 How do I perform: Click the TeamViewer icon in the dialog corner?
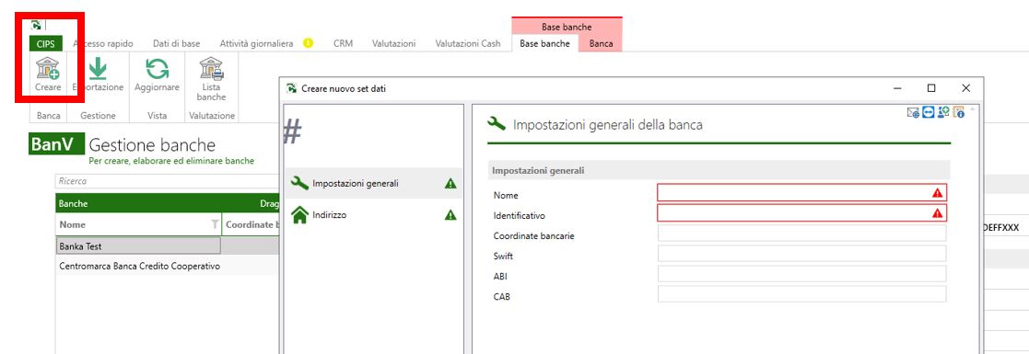929,112
